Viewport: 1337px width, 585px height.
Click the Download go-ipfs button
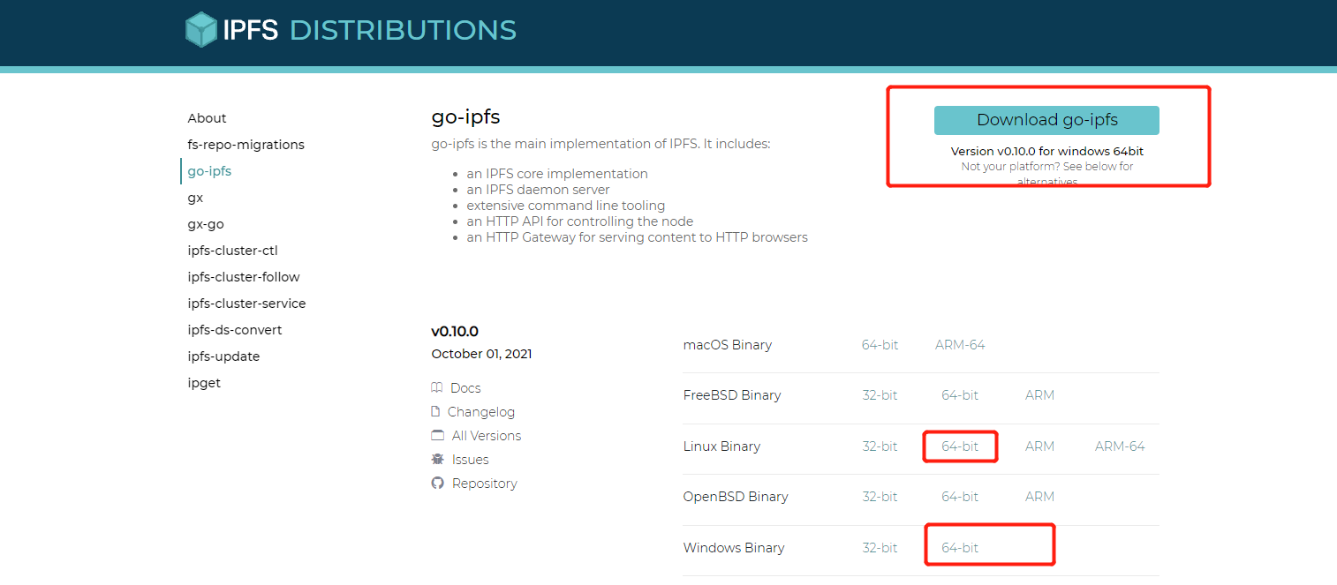click(1046, 119)
